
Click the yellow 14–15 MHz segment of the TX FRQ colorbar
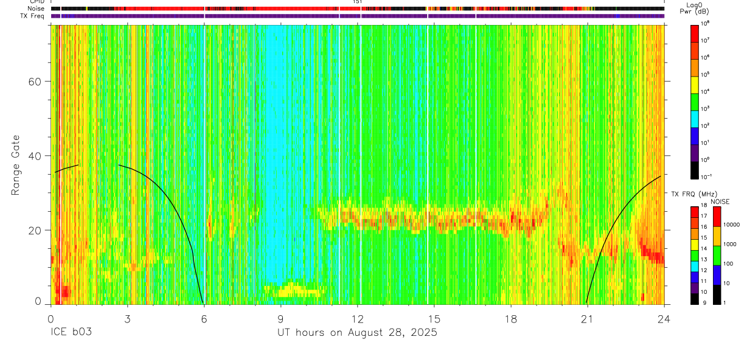(x=694, y=245)
